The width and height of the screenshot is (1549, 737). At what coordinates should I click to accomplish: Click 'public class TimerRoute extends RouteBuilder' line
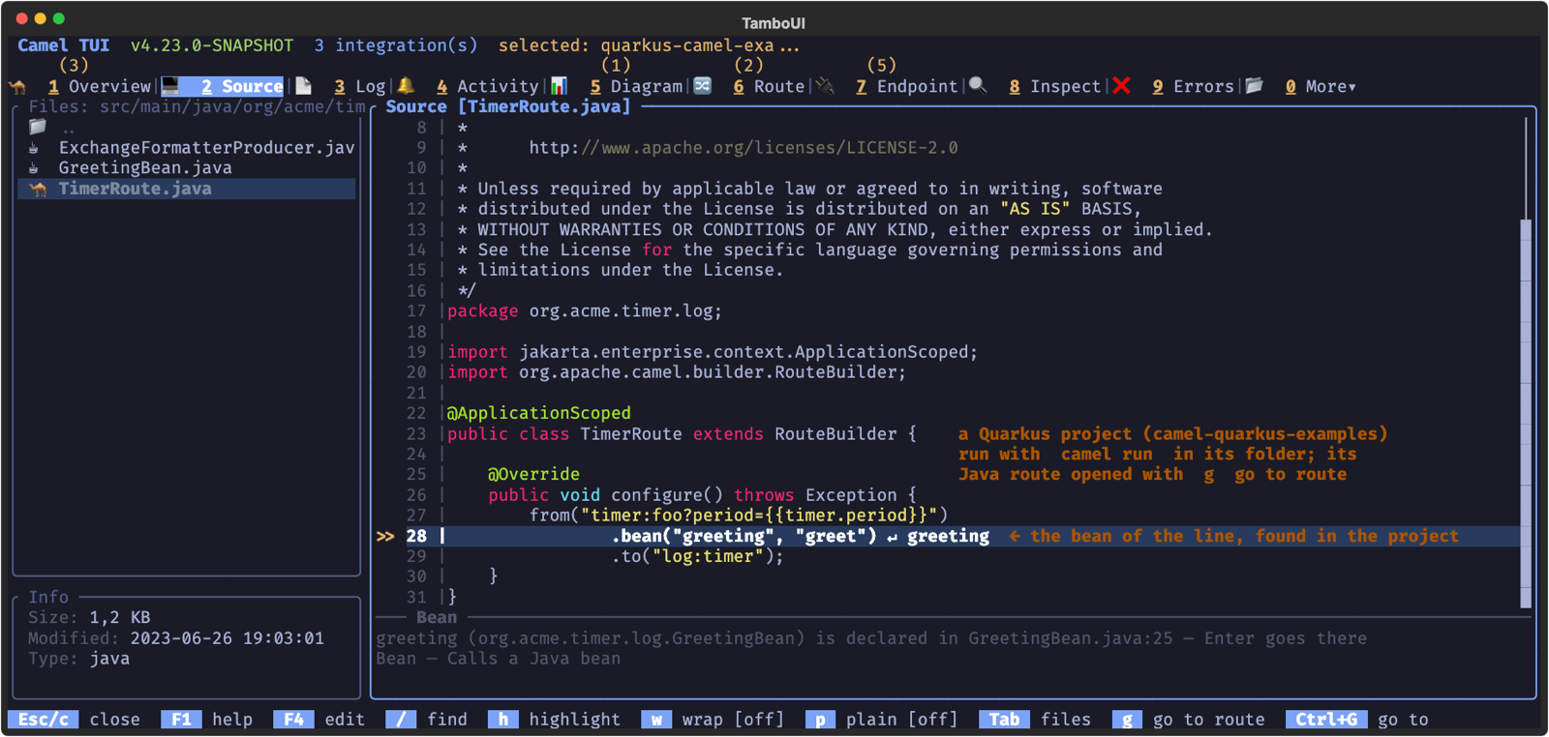[682, 434]
